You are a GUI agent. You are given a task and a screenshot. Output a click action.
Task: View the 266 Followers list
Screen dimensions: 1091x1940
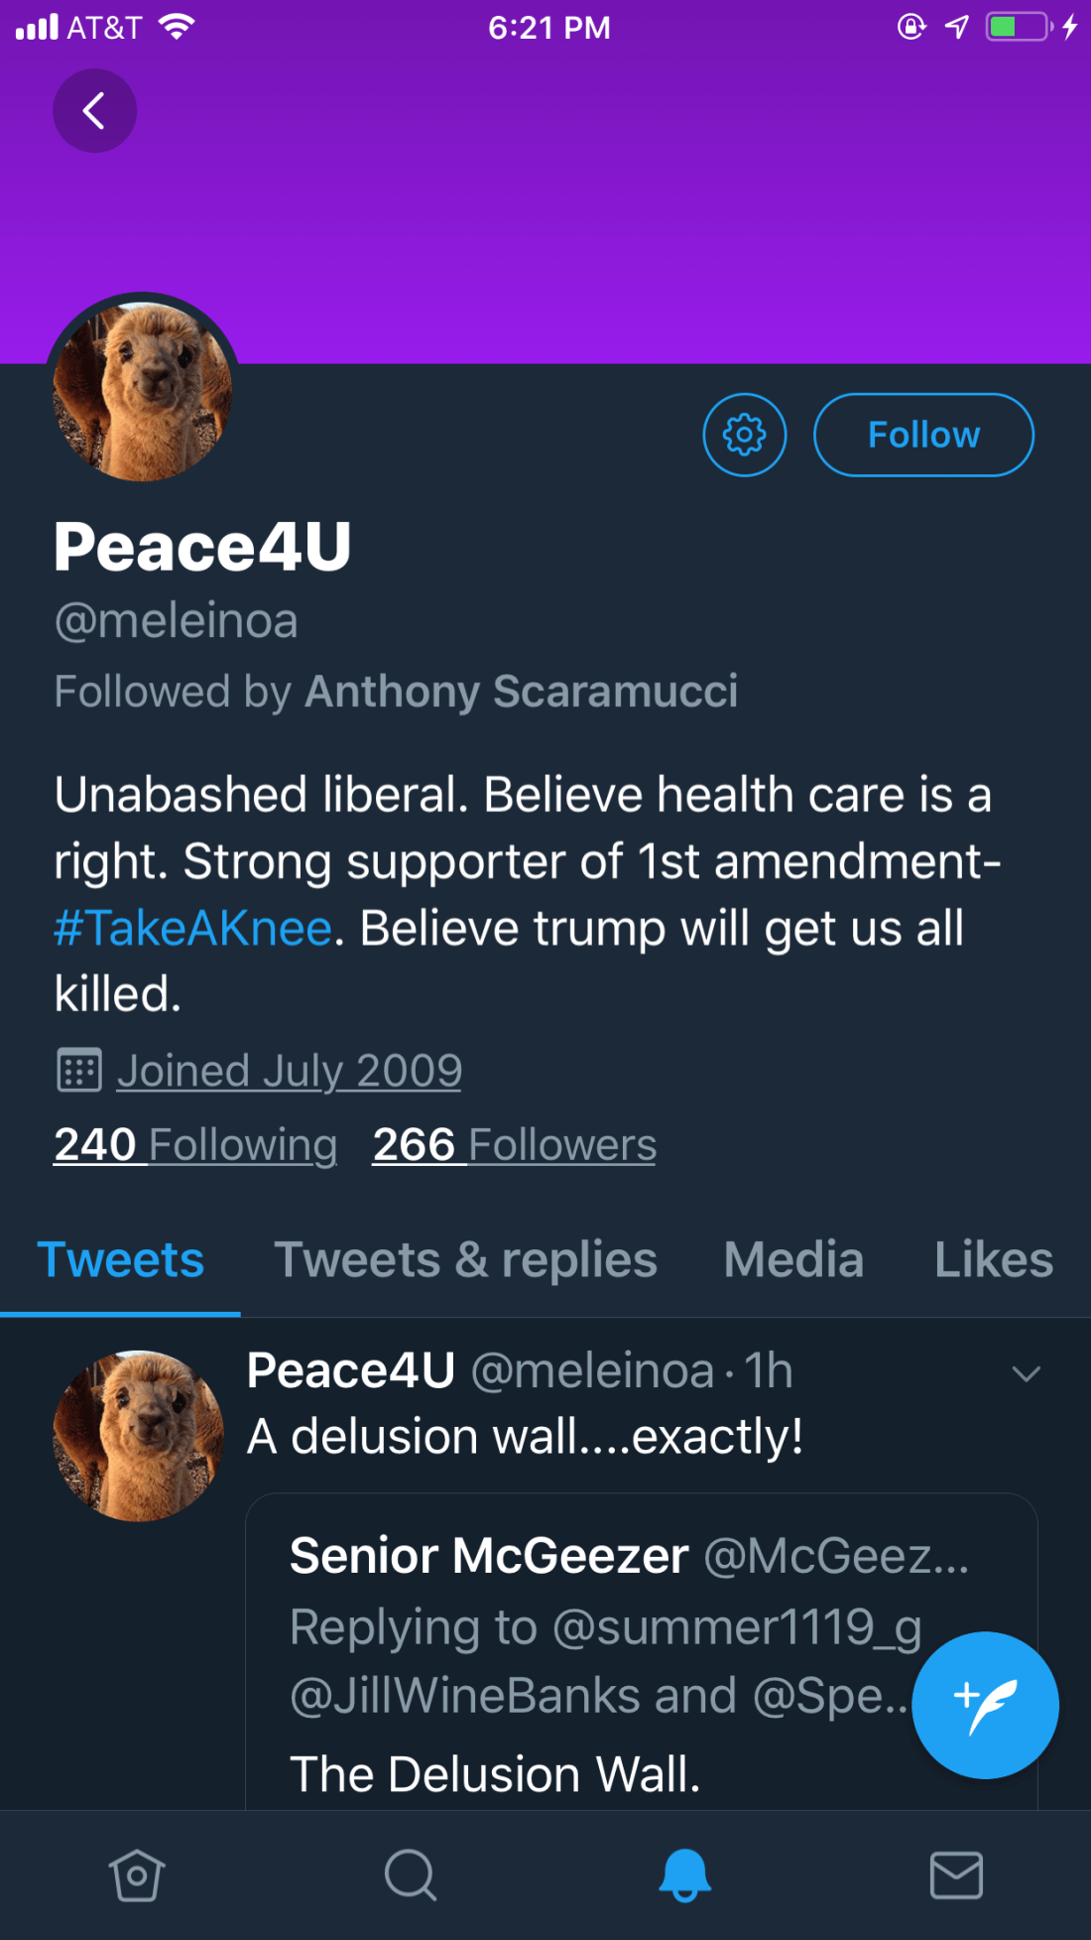tap(514, 1145)
